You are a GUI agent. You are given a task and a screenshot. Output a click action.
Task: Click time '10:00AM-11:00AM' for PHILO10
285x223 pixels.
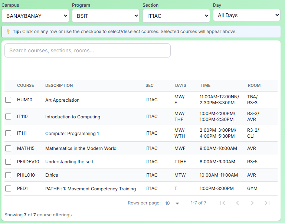pyautogui.click(x=219, y=175)
